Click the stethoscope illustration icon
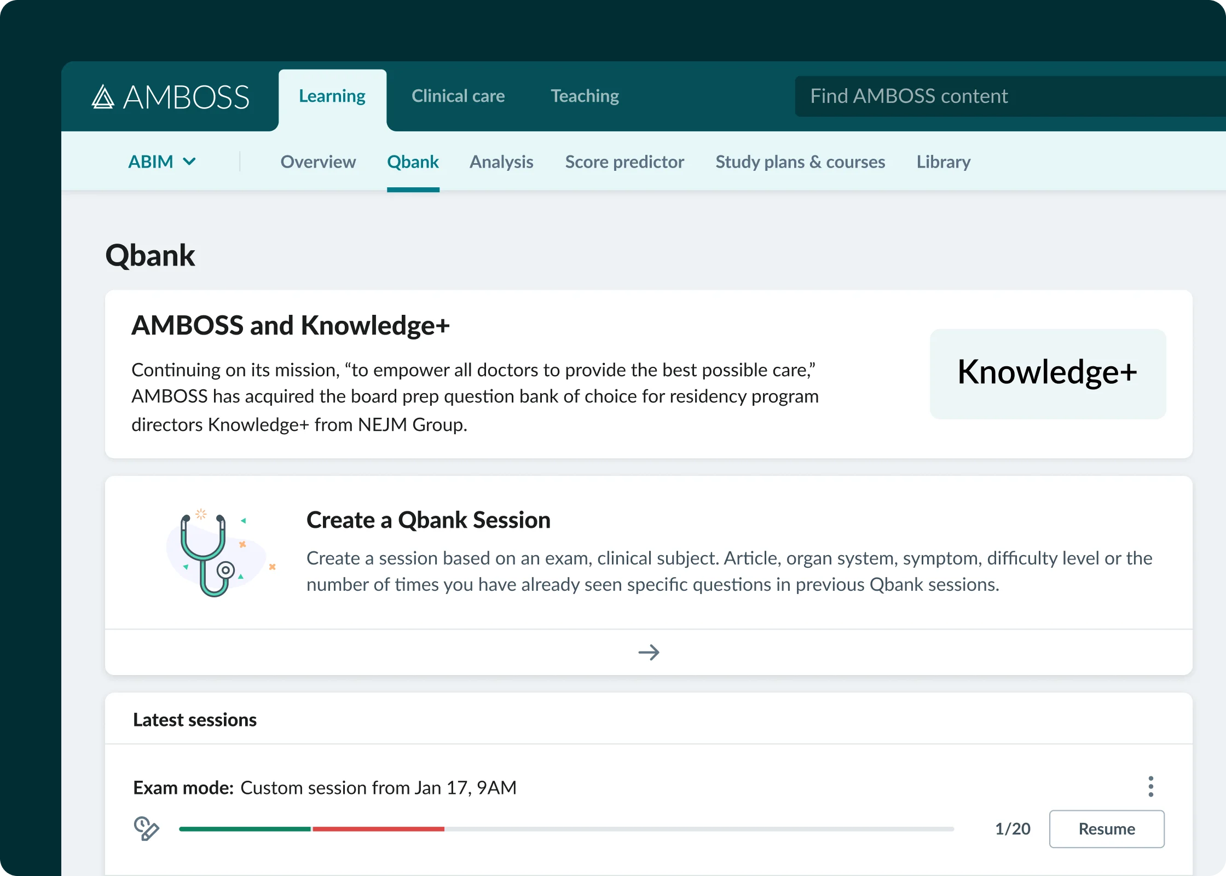The image size is (1226, 876). point(211,554)
